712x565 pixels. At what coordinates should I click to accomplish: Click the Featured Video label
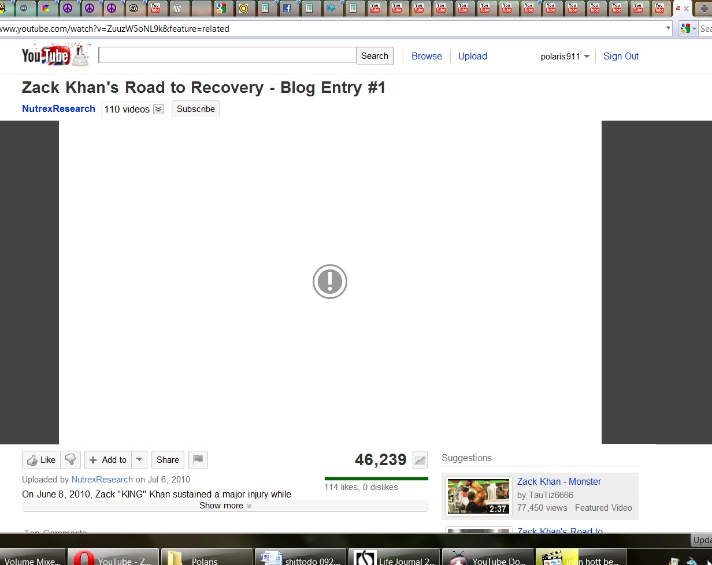pos(603,508)
